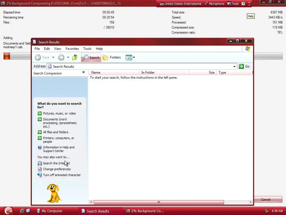Image resolution: width=286 pixels, height=215 pixels.
Task: Open the Start button
Action: click(8, 211)
